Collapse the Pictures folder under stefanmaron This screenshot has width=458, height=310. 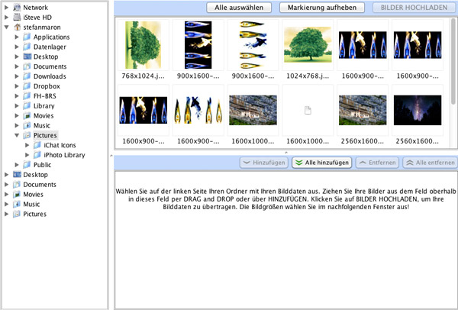point(17,135)
